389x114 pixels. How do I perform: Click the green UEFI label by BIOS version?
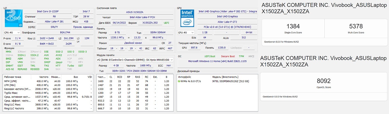166,23
